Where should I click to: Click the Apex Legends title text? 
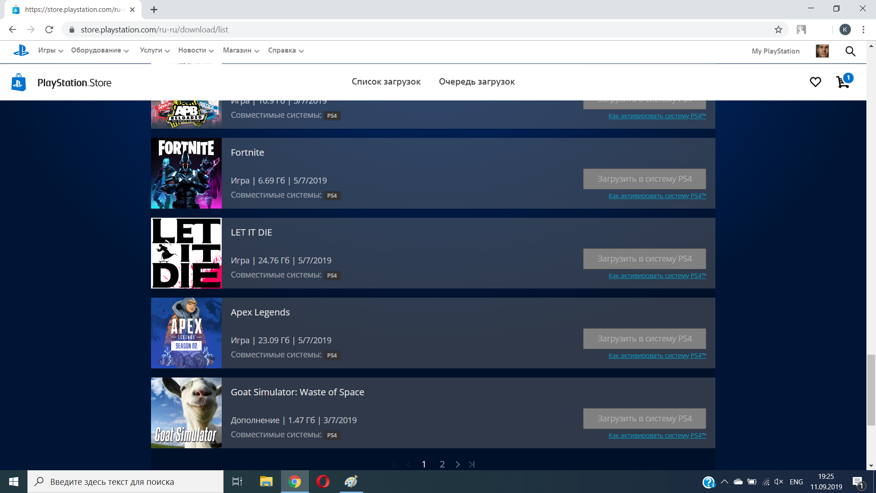[x=260, y=312]
